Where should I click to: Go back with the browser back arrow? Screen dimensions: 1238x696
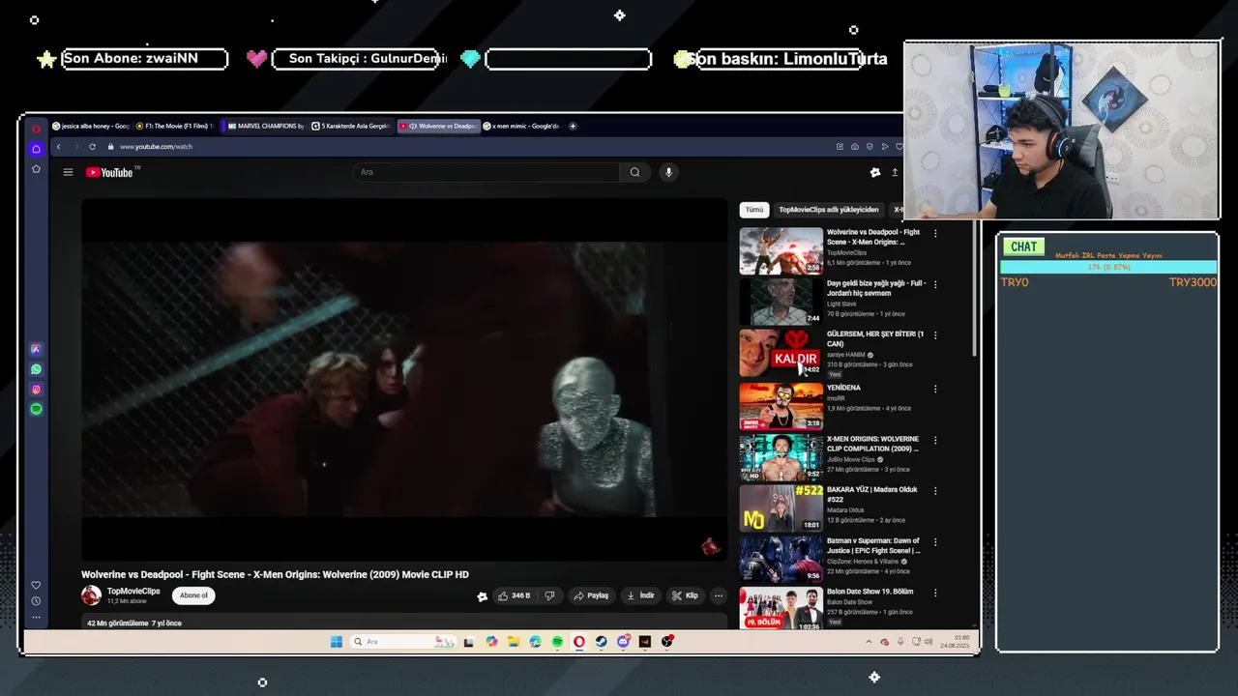tap(58, 147)
